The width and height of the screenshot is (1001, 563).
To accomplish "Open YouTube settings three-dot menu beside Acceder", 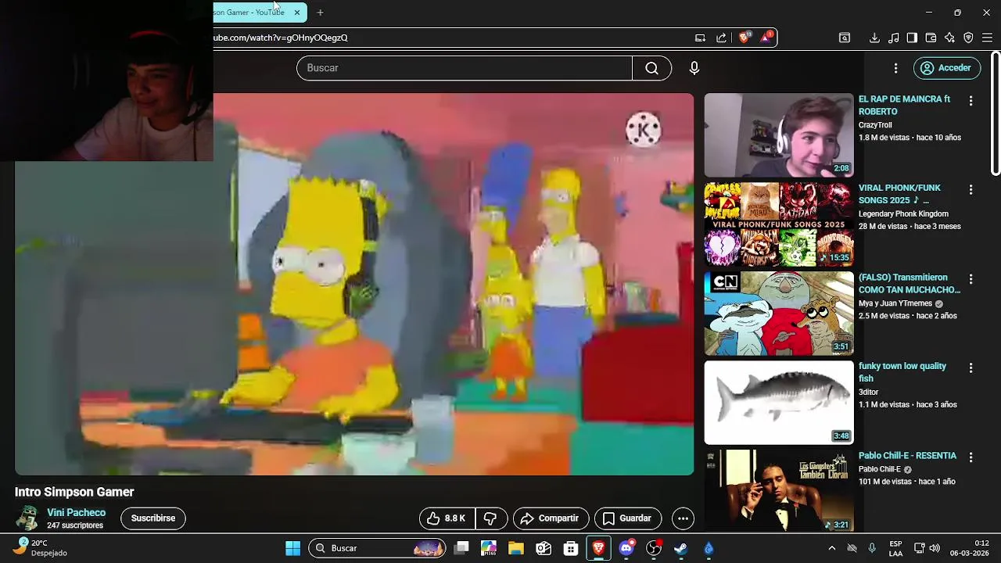I will pos(895,68).
